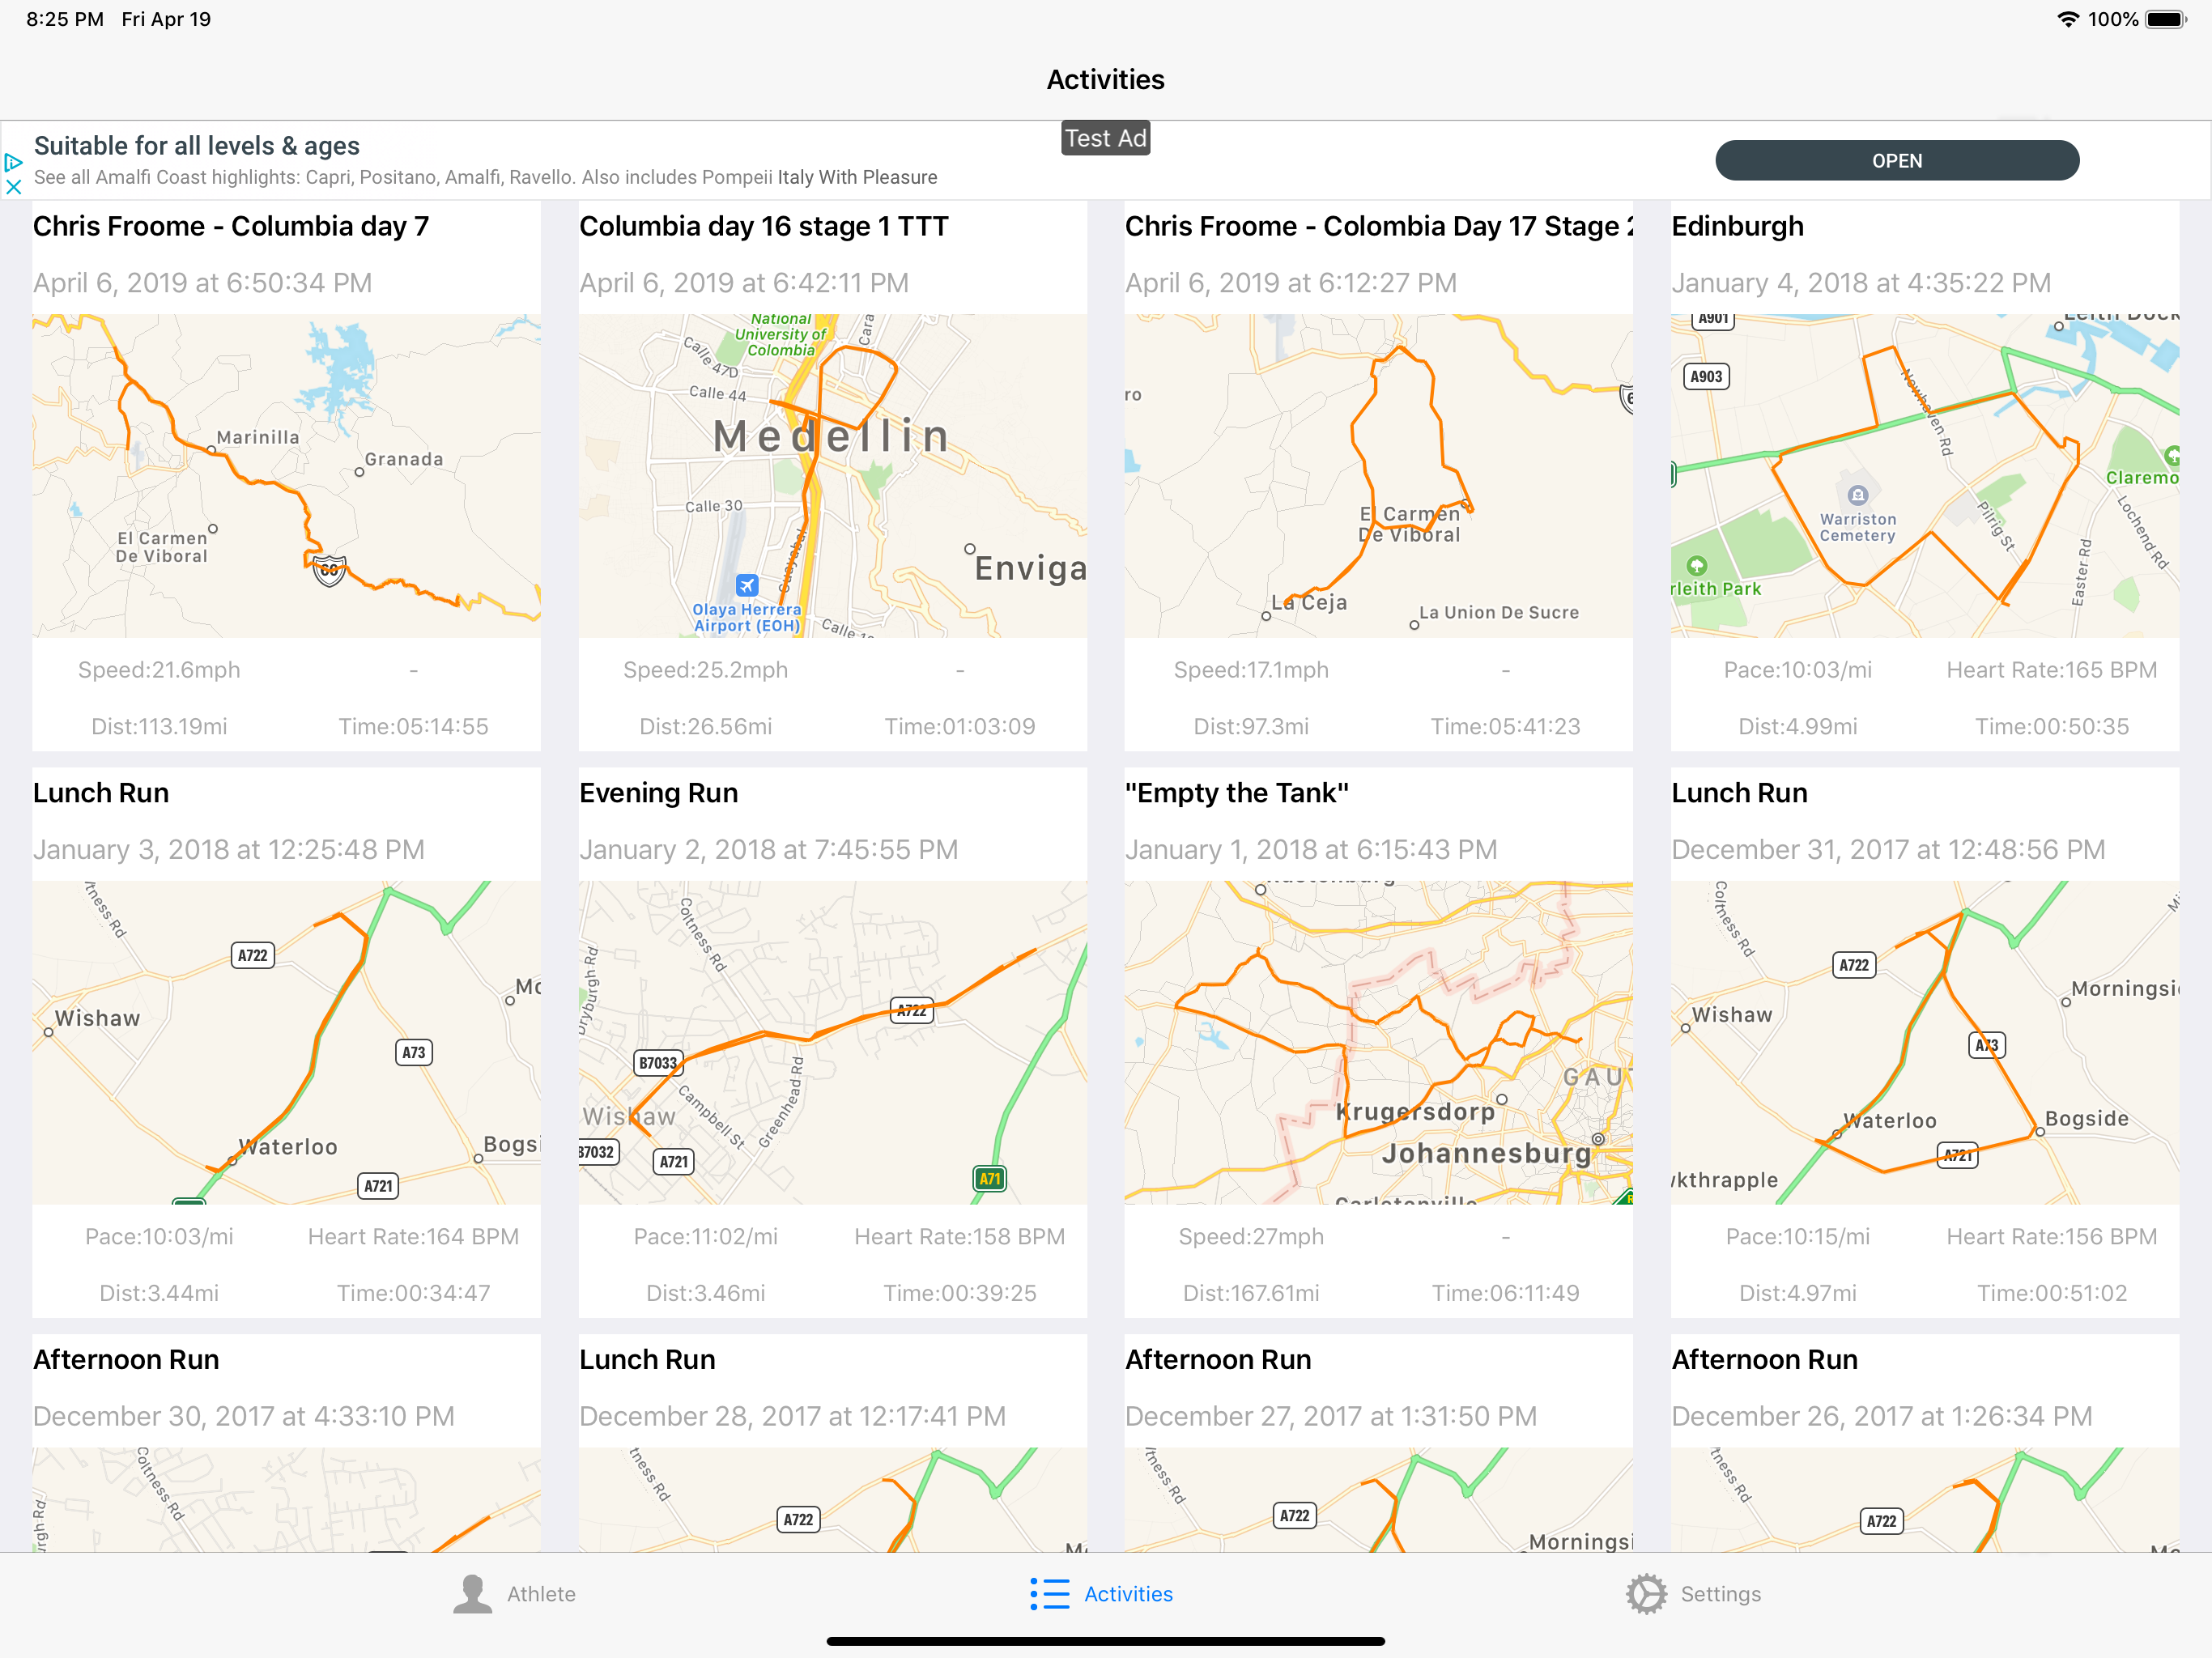The width and height of the screenshot is (2212, 1658).
Task: Tap Dist:97.3mi value
Action: [1251, 727]
